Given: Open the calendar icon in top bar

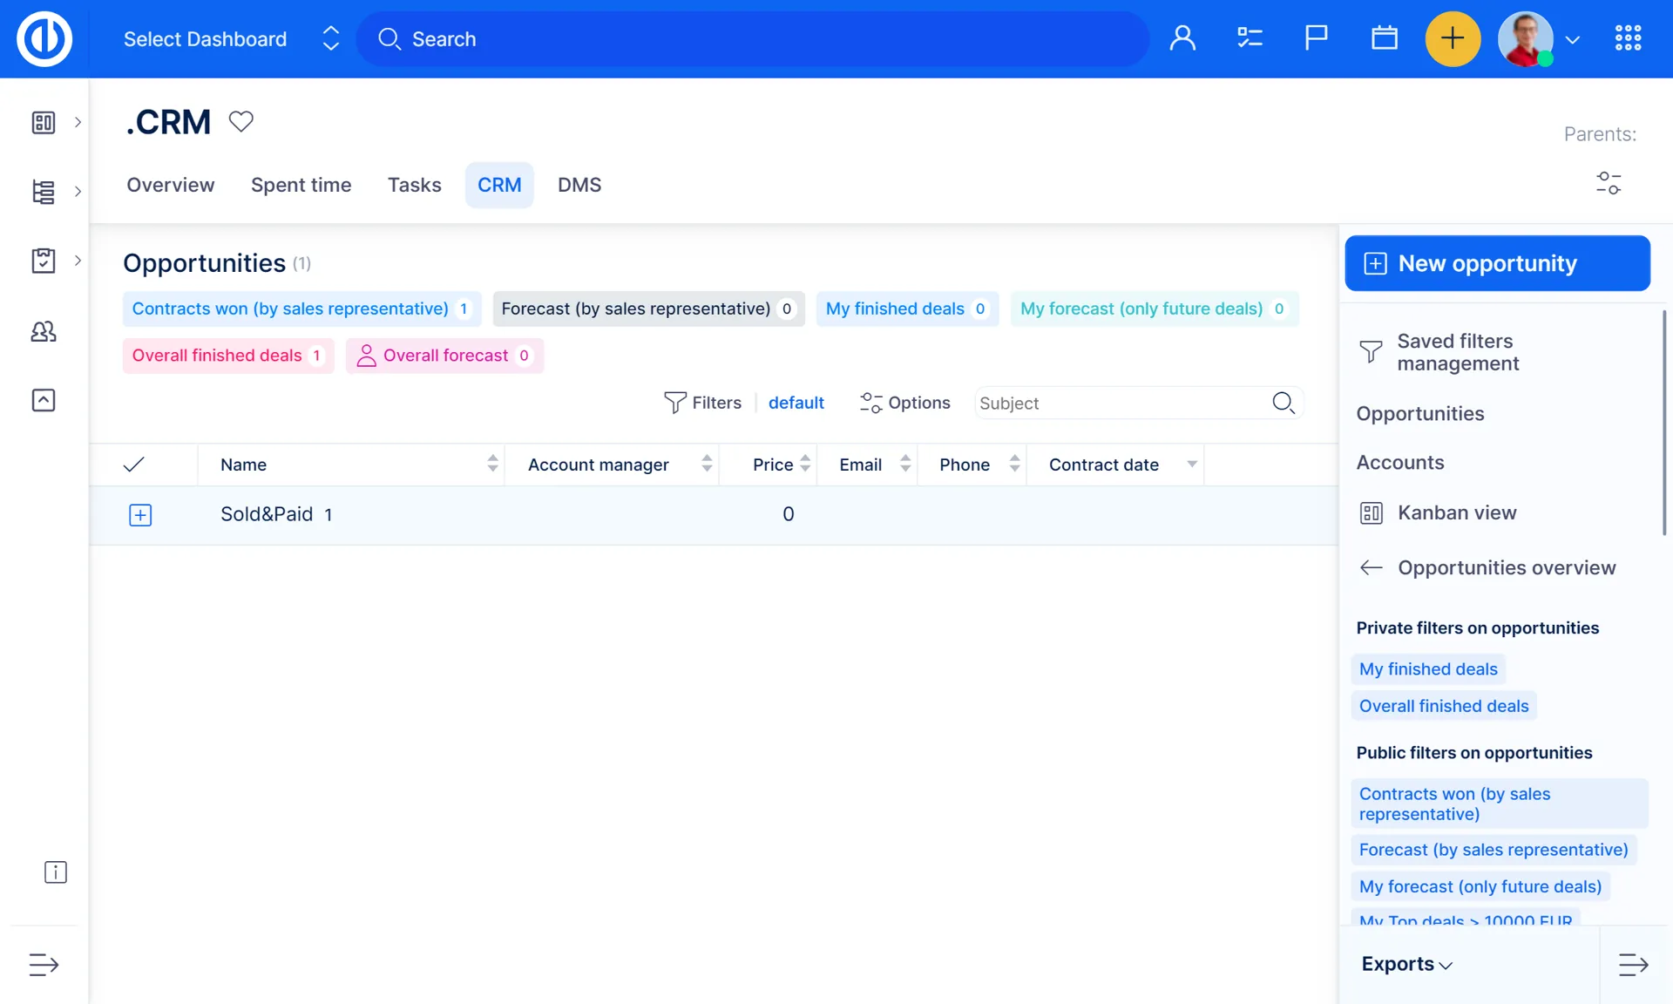Looking at the screenshot, I should point(1384,38).
